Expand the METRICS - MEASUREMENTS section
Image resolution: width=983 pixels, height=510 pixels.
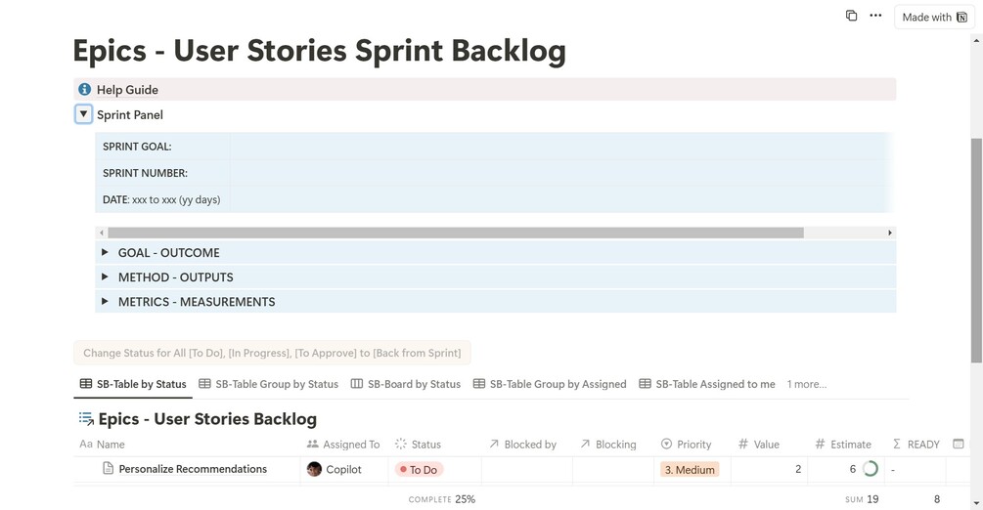click(105, 302)
